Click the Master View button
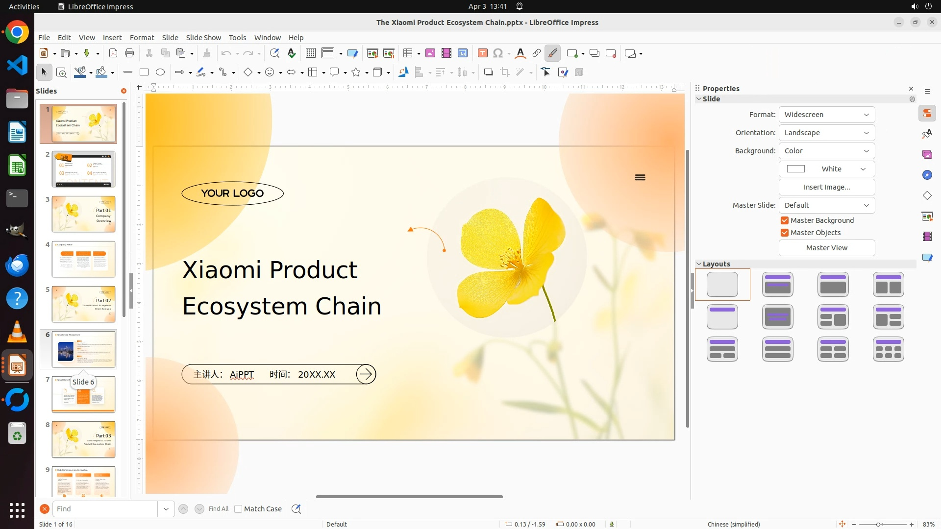The width and height of the screenshot is (941, 529). point(826,248)
